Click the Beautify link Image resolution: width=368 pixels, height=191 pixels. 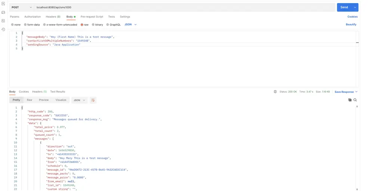[x=351, y=24]
